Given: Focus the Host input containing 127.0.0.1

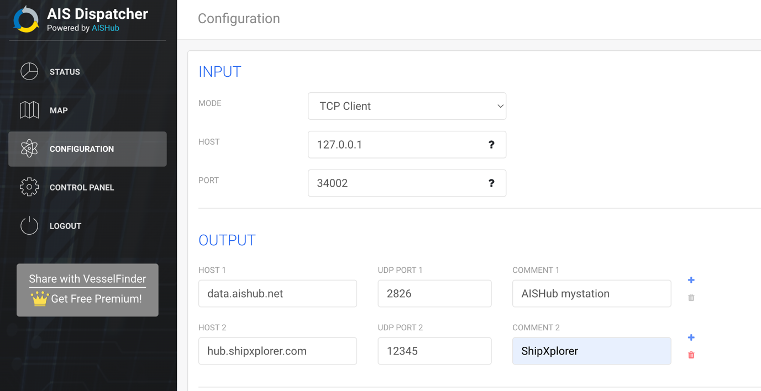Looking at the screenshot, I should 407,145.
